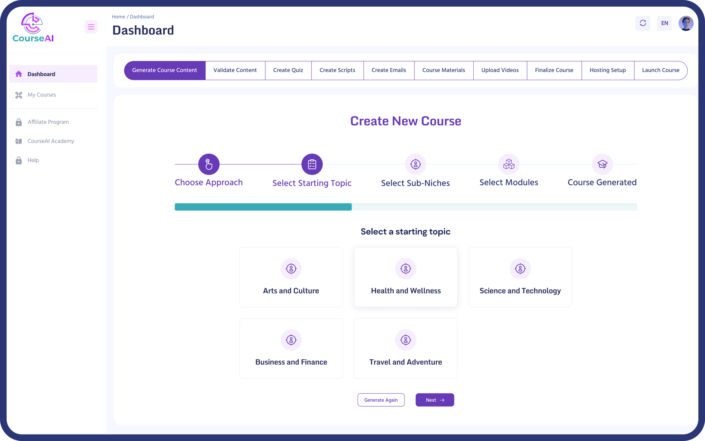Click the EN language toggle button

pyautogui.click(x=665, y=23)
